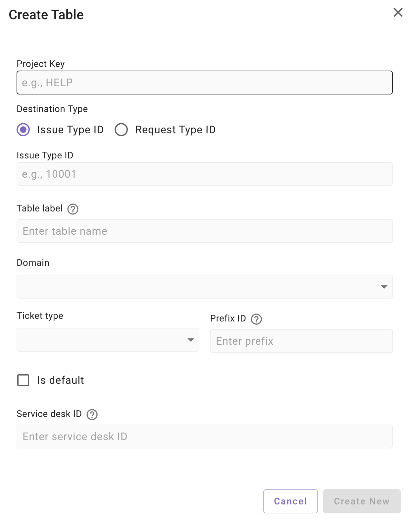Click the Enter table name field
Image resolution: width=416 pixels, height=521 pixels.
(204, 231)
